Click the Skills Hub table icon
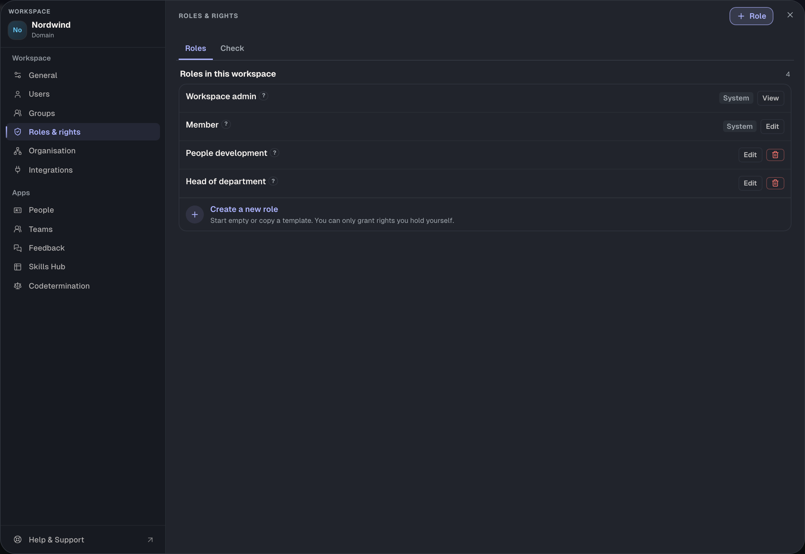 (18, 267)
